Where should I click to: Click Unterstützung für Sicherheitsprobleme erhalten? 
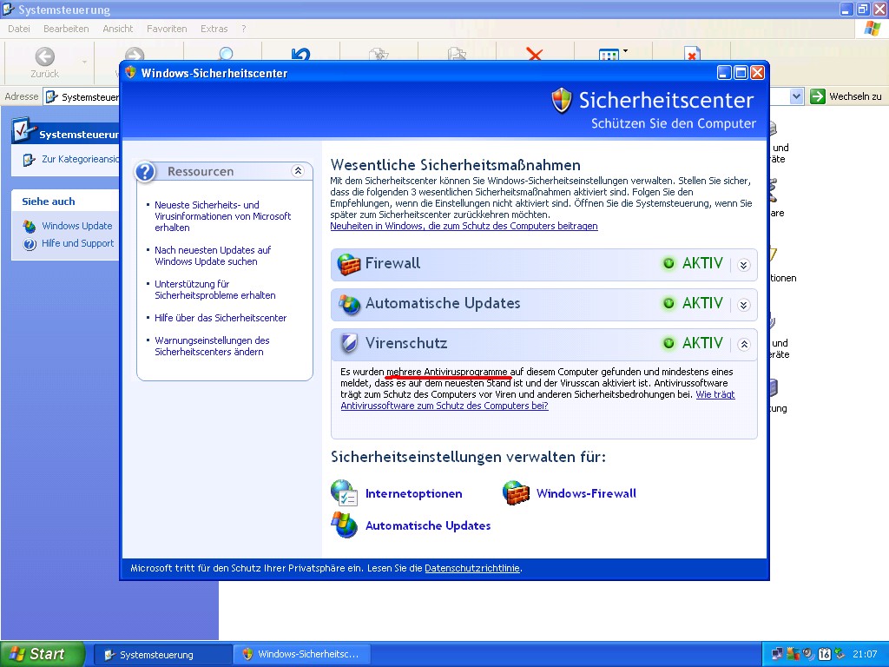(215, 290)
